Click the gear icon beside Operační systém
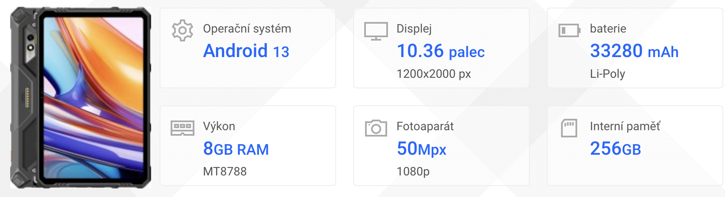 [183, 30]
